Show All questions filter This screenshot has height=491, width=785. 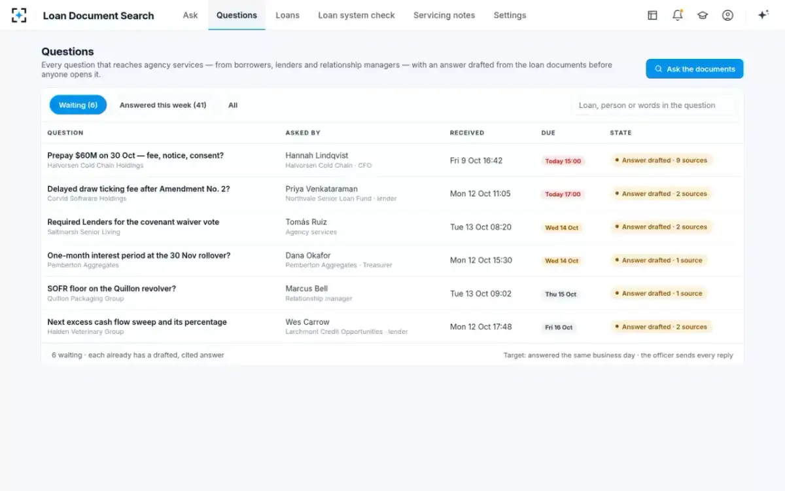233,105
